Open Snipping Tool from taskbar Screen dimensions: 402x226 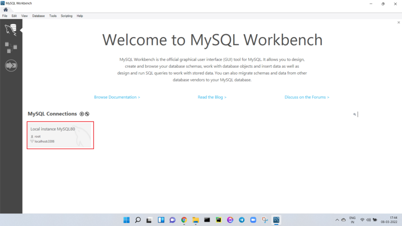[x=265, y=220]
